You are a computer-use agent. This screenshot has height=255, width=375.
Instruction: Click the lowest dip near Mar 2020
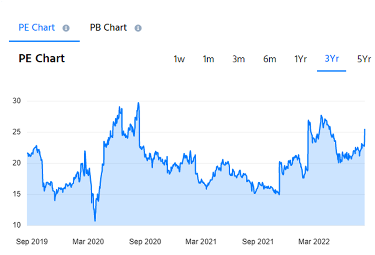tap(95, 220)
